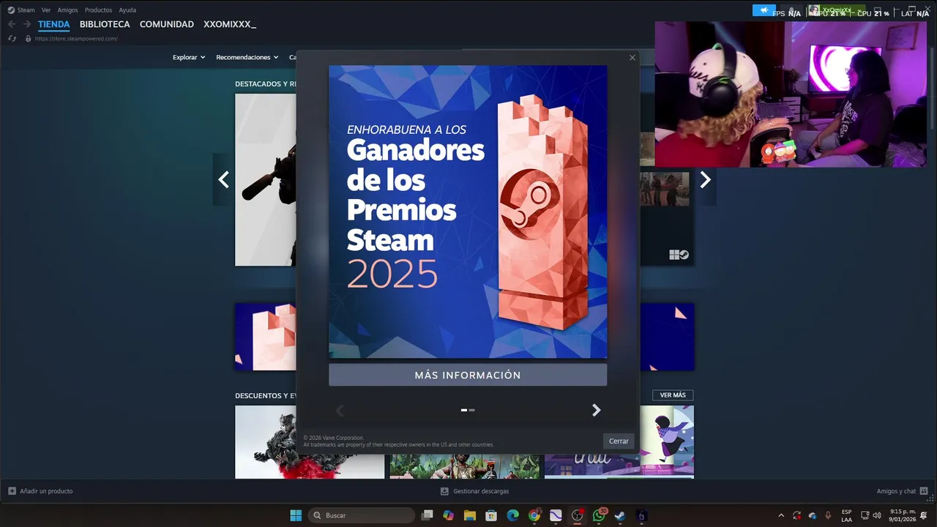This screenshot has width=937, height=527.
Task: Click the Steam Awards strip banner thumbnail
Action: pyautogui.click(x=265, y=337)
